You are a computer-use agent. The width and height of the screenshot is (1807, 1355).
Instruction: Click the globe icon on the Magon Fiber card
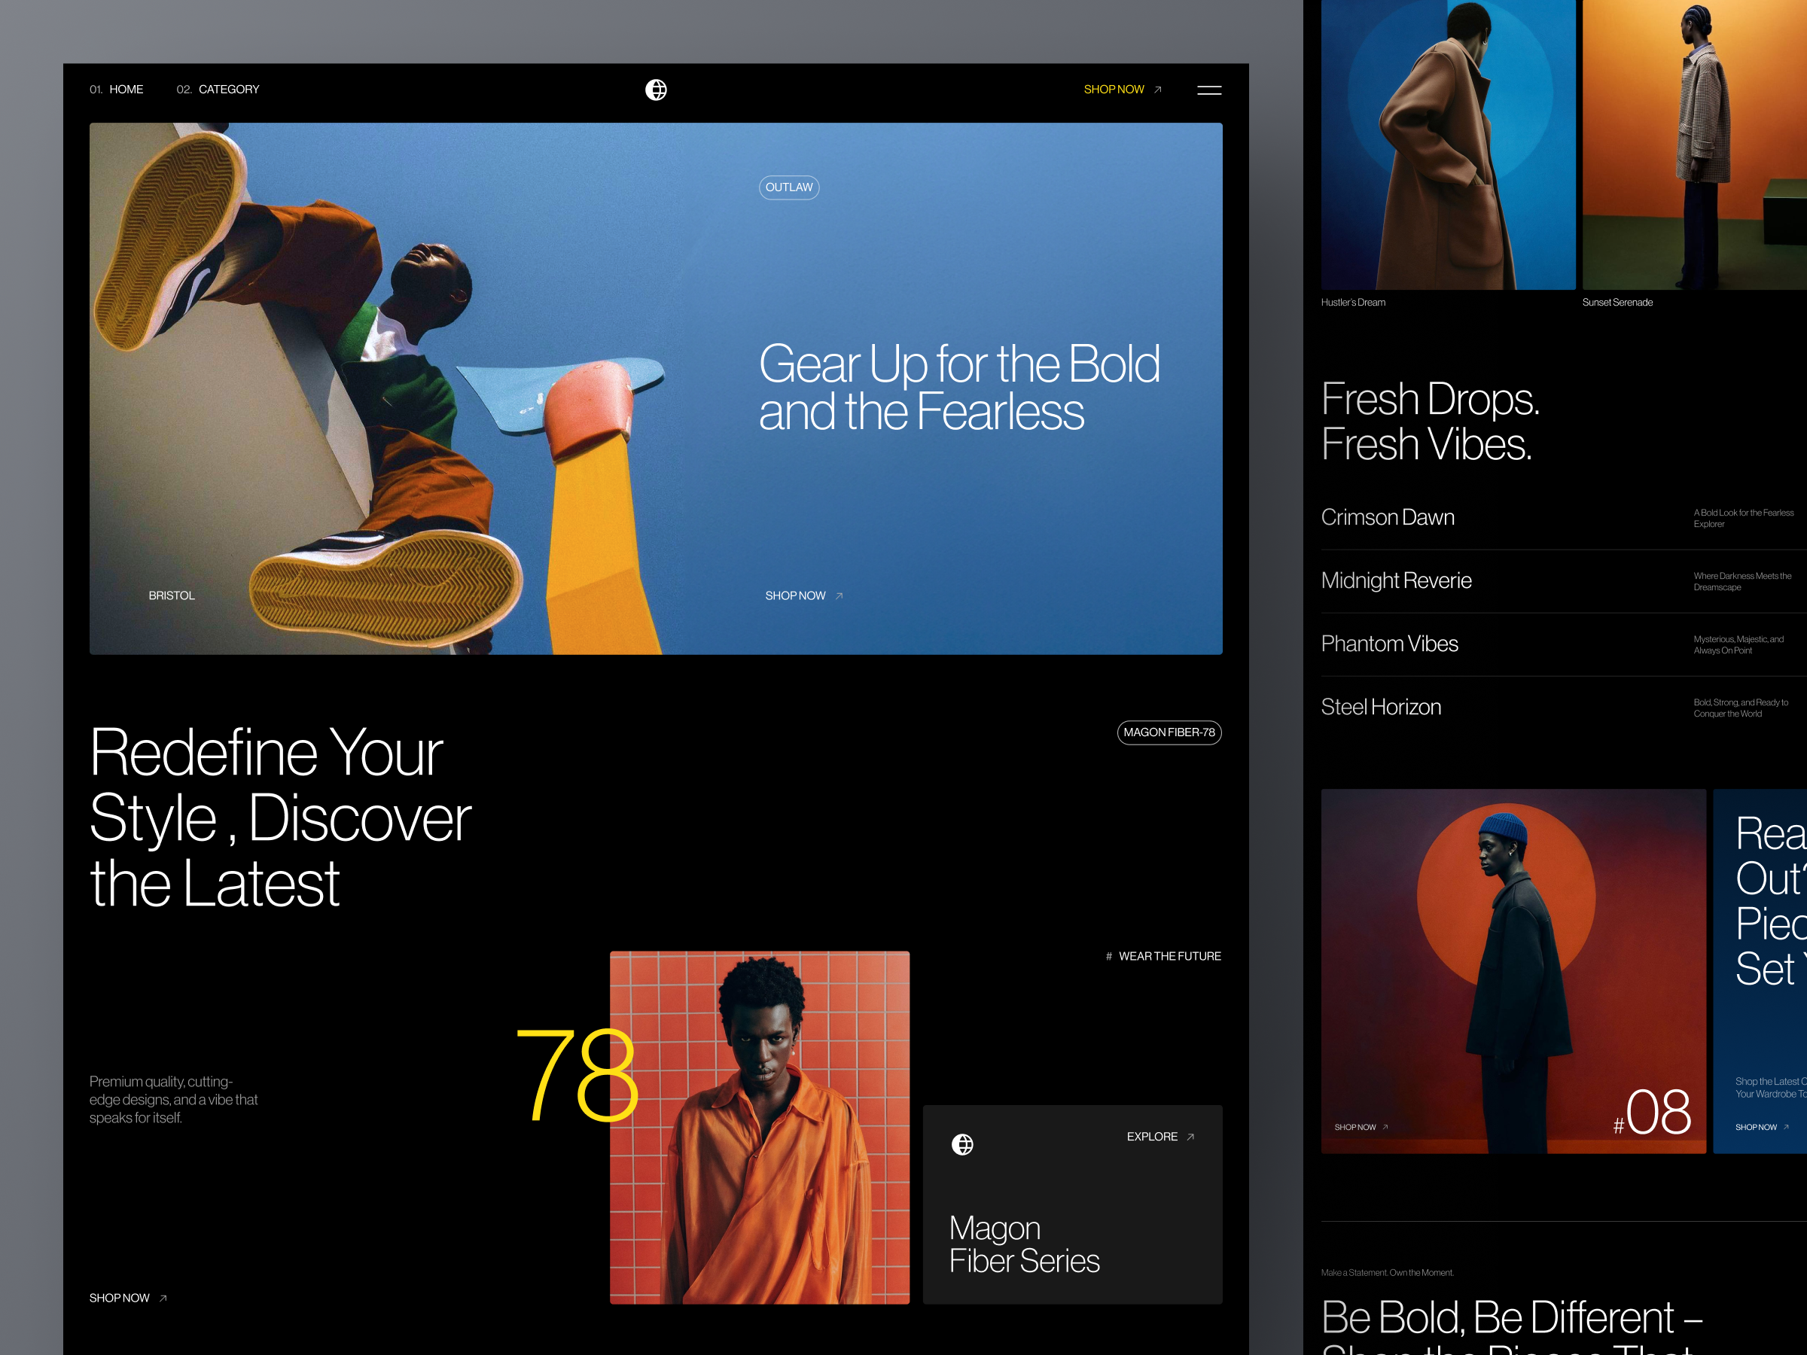pyautogui.click(x=963, y=1144)
